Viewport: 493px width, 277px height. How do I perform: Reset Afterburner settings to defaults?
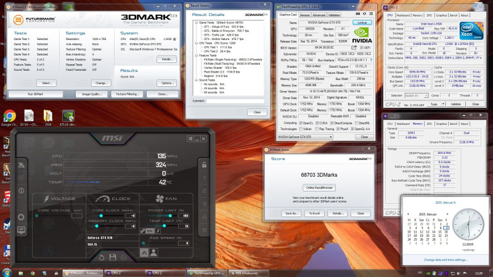pyautogui.click(x=102, y=257)
